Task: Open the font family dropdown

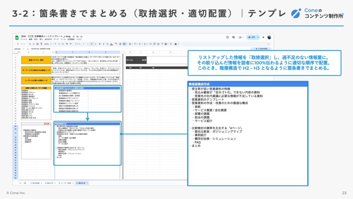Action: click(x=79, y=44)
